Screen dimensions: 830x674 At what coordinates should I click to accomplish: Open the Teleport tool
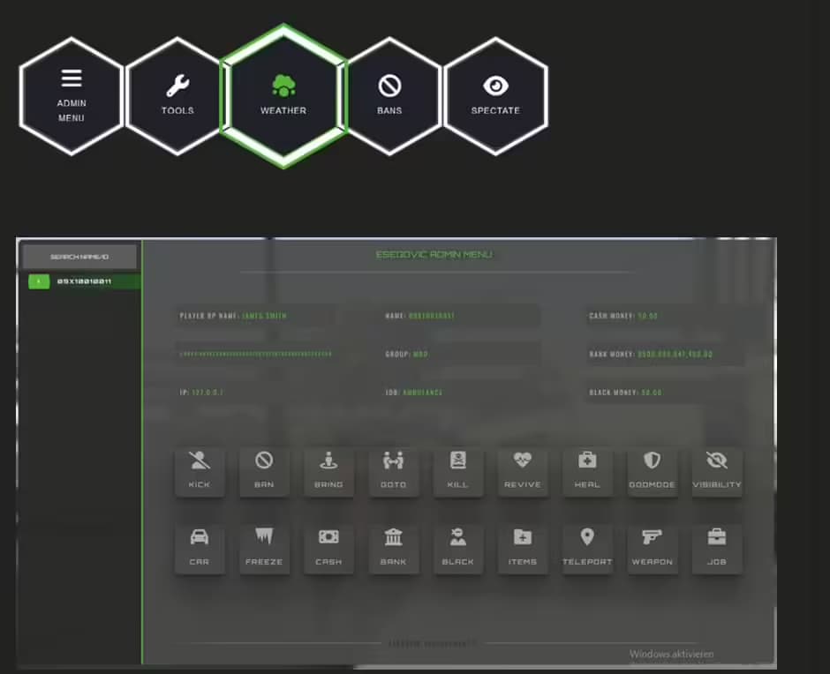point(587,547)
